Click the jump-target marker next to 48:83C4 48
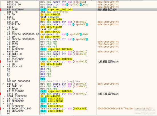This screenshot has height=116, width=157. [3, 66]
